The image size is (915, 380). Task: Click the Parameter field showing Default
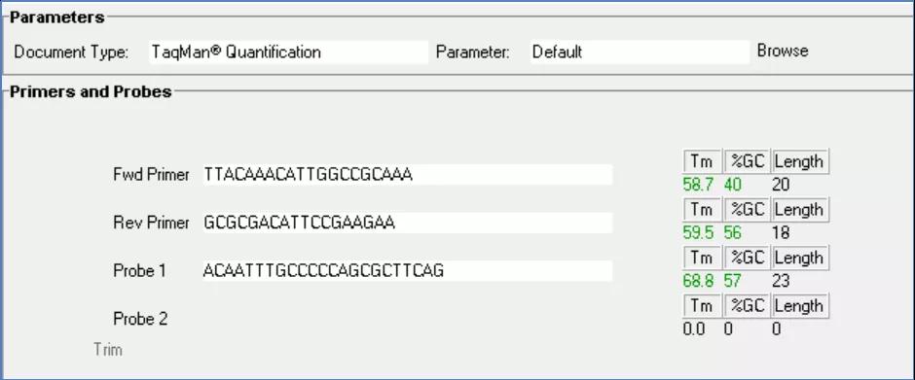(640, 52)
